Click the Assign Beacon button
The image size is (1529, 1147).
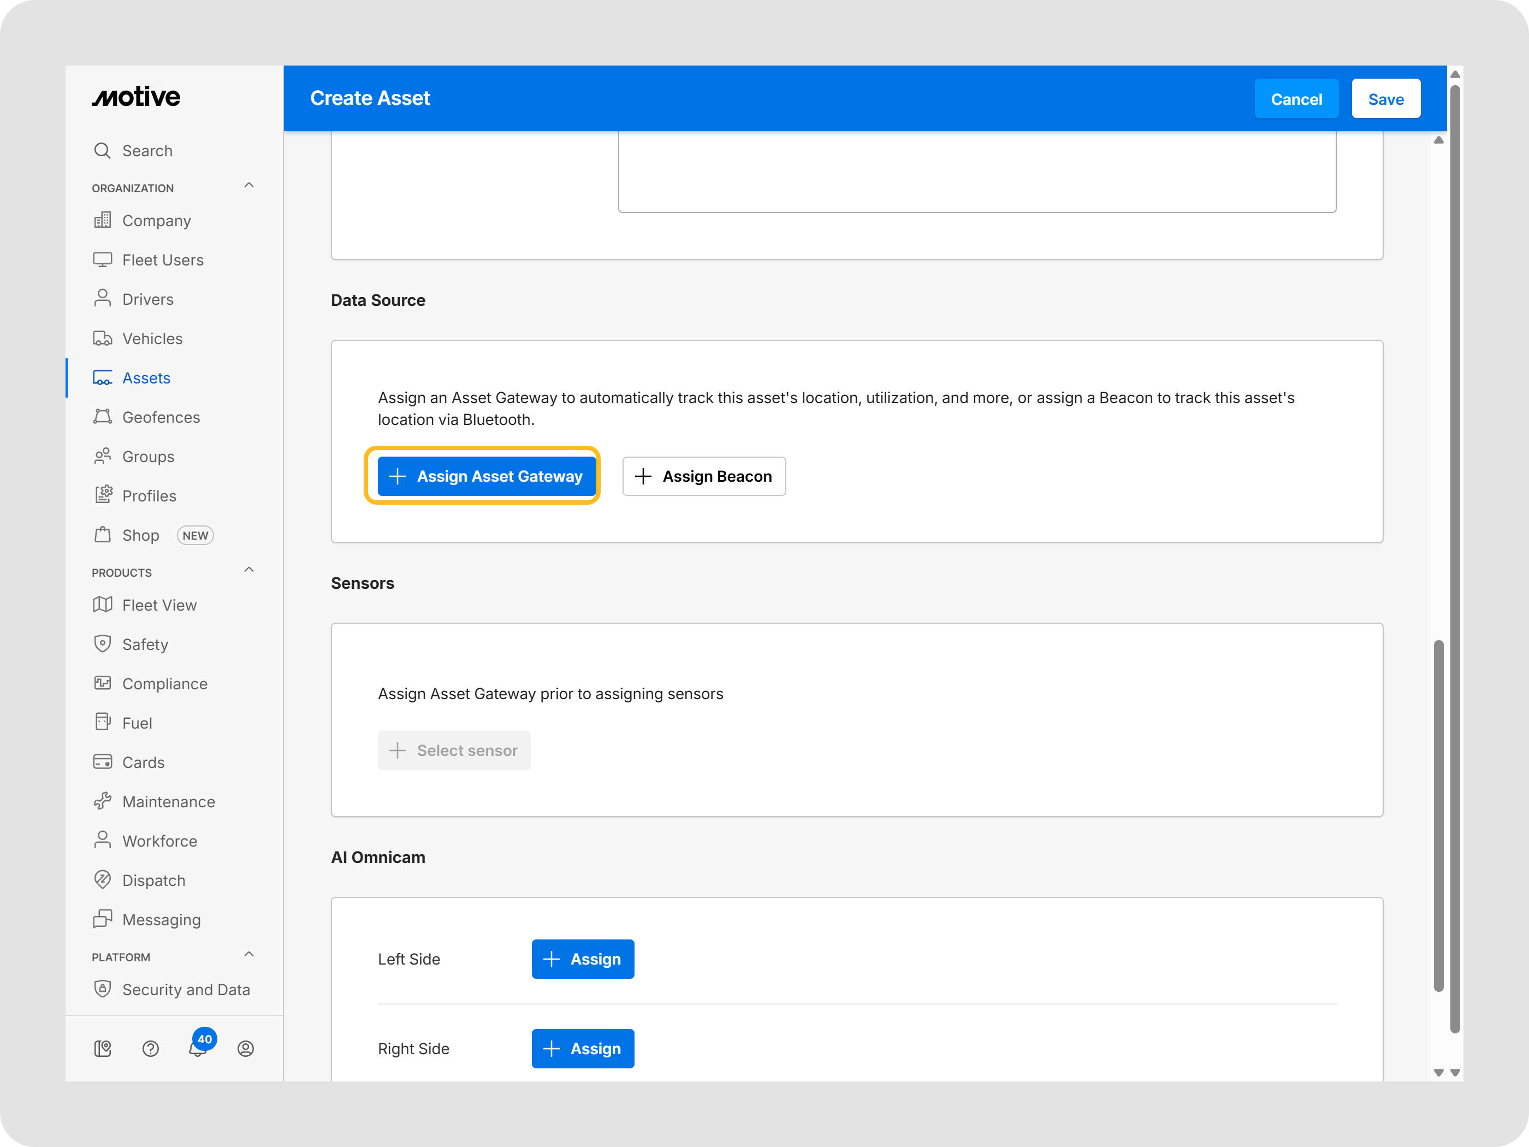[704, 476]
